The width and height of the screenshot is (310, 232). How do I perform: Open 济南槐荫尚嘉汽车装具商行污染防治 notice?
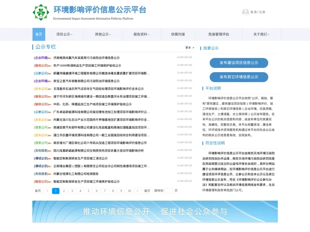[x=87, y=58]
